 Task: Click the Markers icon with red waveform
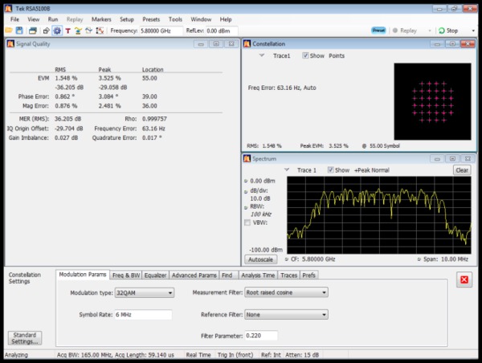click(100, 31)
